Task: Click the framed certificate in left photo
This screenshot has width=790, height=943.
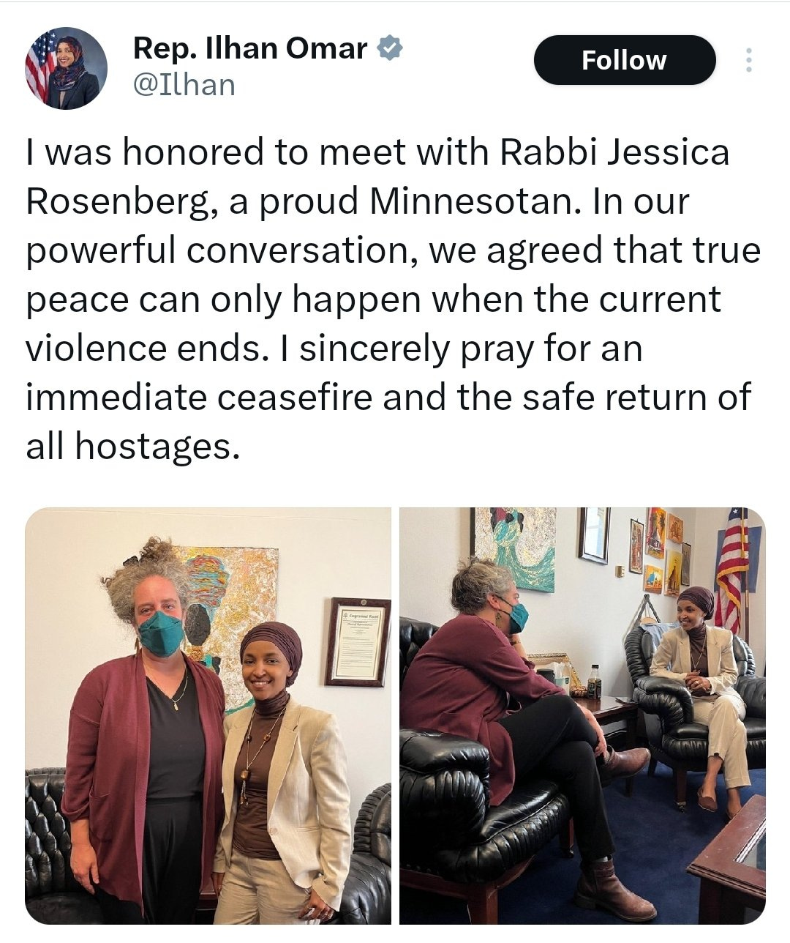Action: pos(358,642)
